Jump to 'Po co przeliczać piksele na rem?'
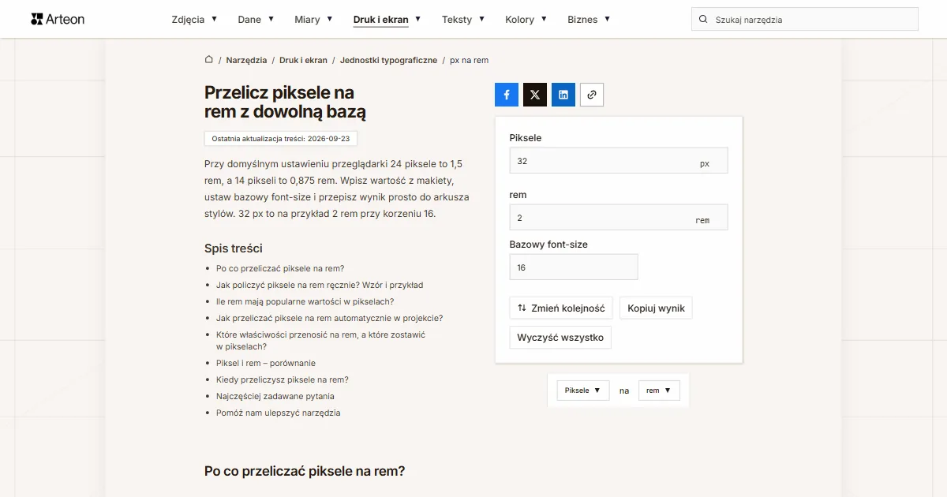 coord(280,268)
